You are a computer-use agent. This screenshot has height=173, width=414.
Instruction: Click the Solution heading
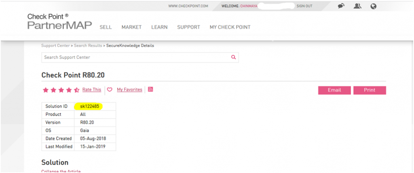(55, 162)
